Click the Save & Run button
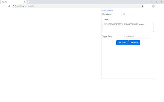Image resolution: width=164 pixels, height=102 pixels. (122, 43)
